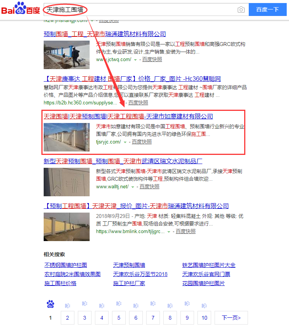Expand dropdown arrow next to www.jctwq.com/
Viewport: 289px width, 328px height.
click(x=136, y=60)
